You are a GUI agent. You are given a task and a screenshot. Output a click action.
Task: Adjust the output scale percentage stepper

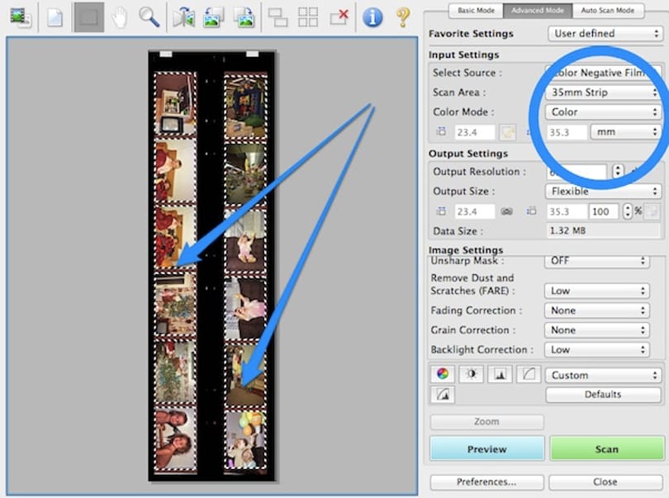tap(627, 211)
